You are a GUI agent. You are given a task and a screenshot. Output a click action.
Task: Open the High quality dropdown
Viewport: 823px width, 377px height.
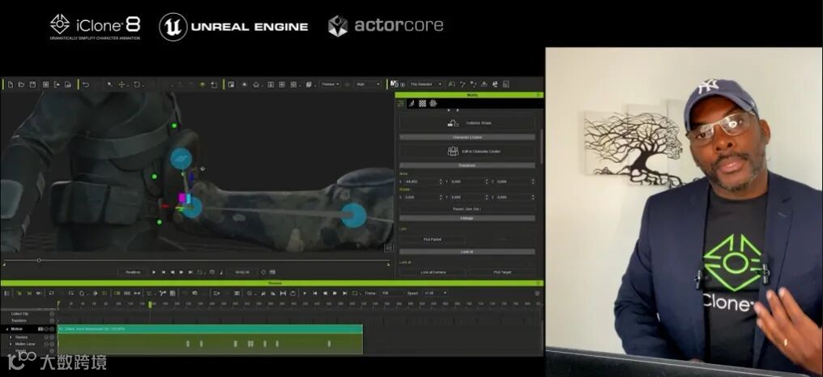tap(368, 84)
